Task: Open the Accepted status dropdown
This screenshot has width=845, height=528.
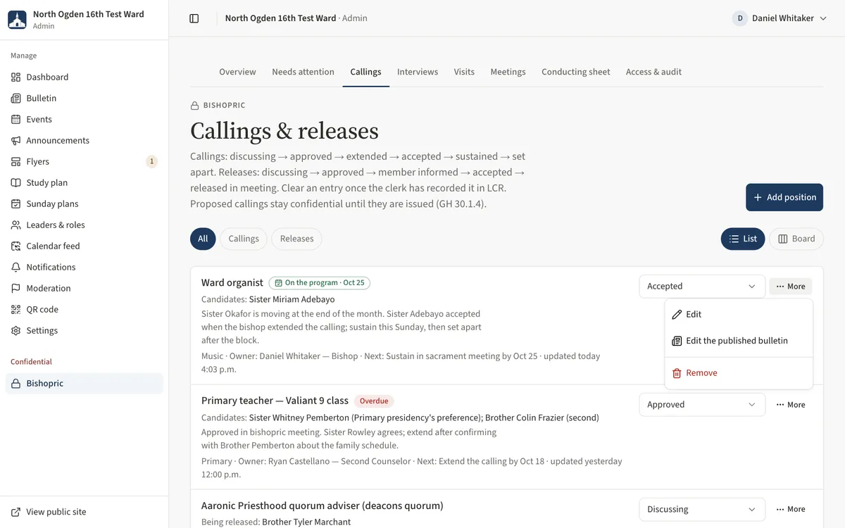Action: tap(702, 287)
